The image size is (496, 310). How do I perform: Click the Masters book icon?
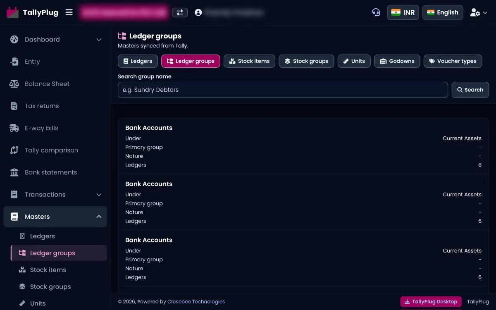tap(14, 217)
